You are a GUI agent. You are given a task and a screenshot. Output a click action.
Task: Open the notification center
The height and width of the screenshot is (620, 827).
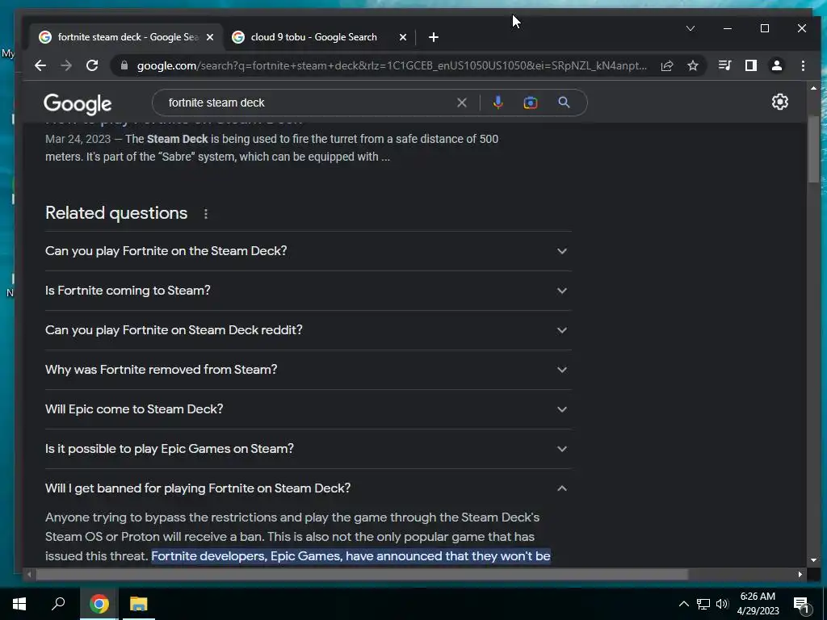[801, 604]
